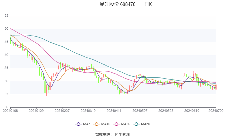The image size is (225, 137).
Task: Click the y-axis value 35
Action: click(x=6, y=68)
